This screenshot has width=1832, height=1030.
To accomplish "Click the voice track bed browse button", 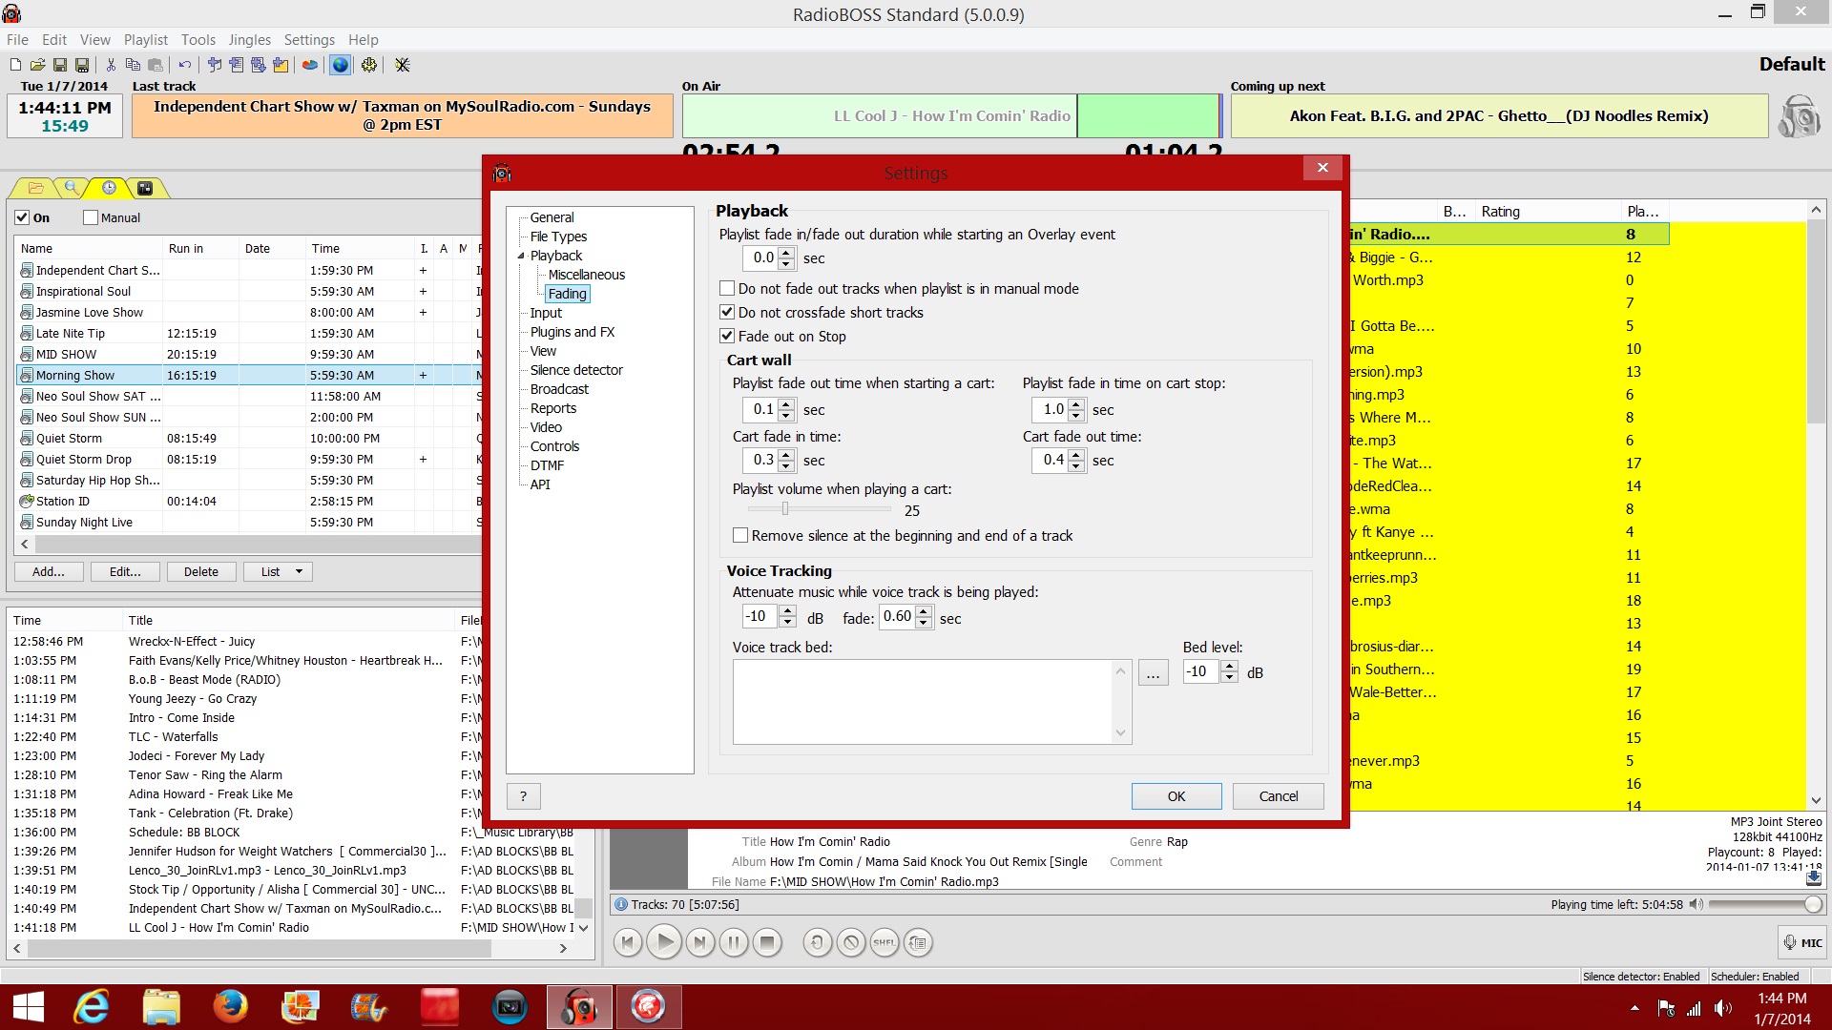I will pyautogui.click(x=1153, y=673).
